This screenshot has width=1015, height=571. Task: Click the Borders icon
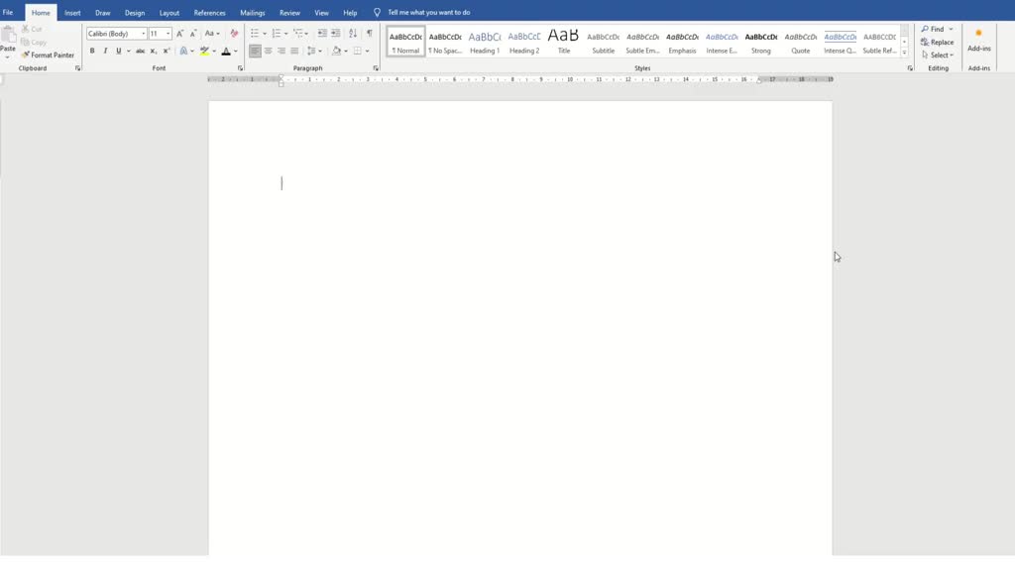click(357, 51)
